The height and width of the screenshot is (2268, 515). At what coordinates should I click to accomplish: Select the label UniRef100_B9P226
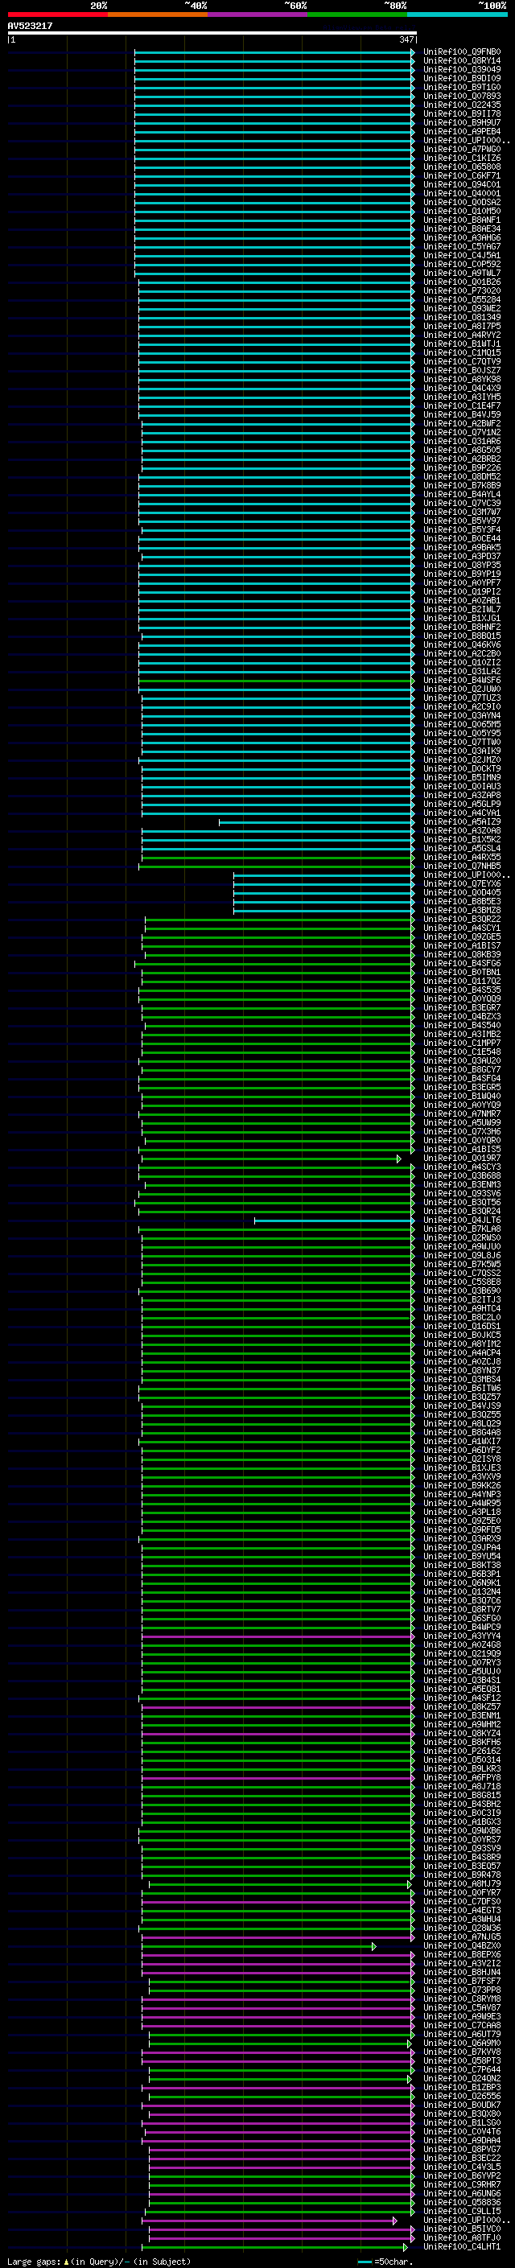point(462,467)
